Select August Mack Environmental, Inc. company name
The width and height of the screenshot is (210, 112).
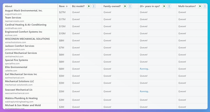(24, 10)
